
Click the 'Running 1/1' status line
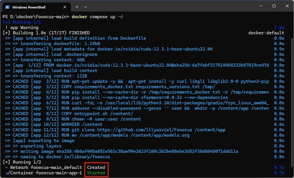click(x=22, y=22)
